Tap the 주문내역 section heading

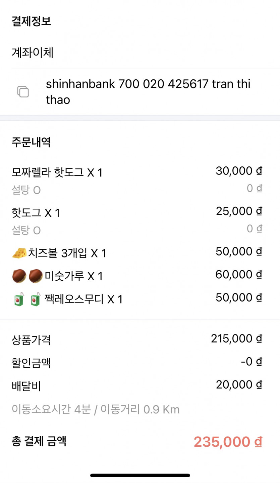pyautogui.click(x=31, y=142)
